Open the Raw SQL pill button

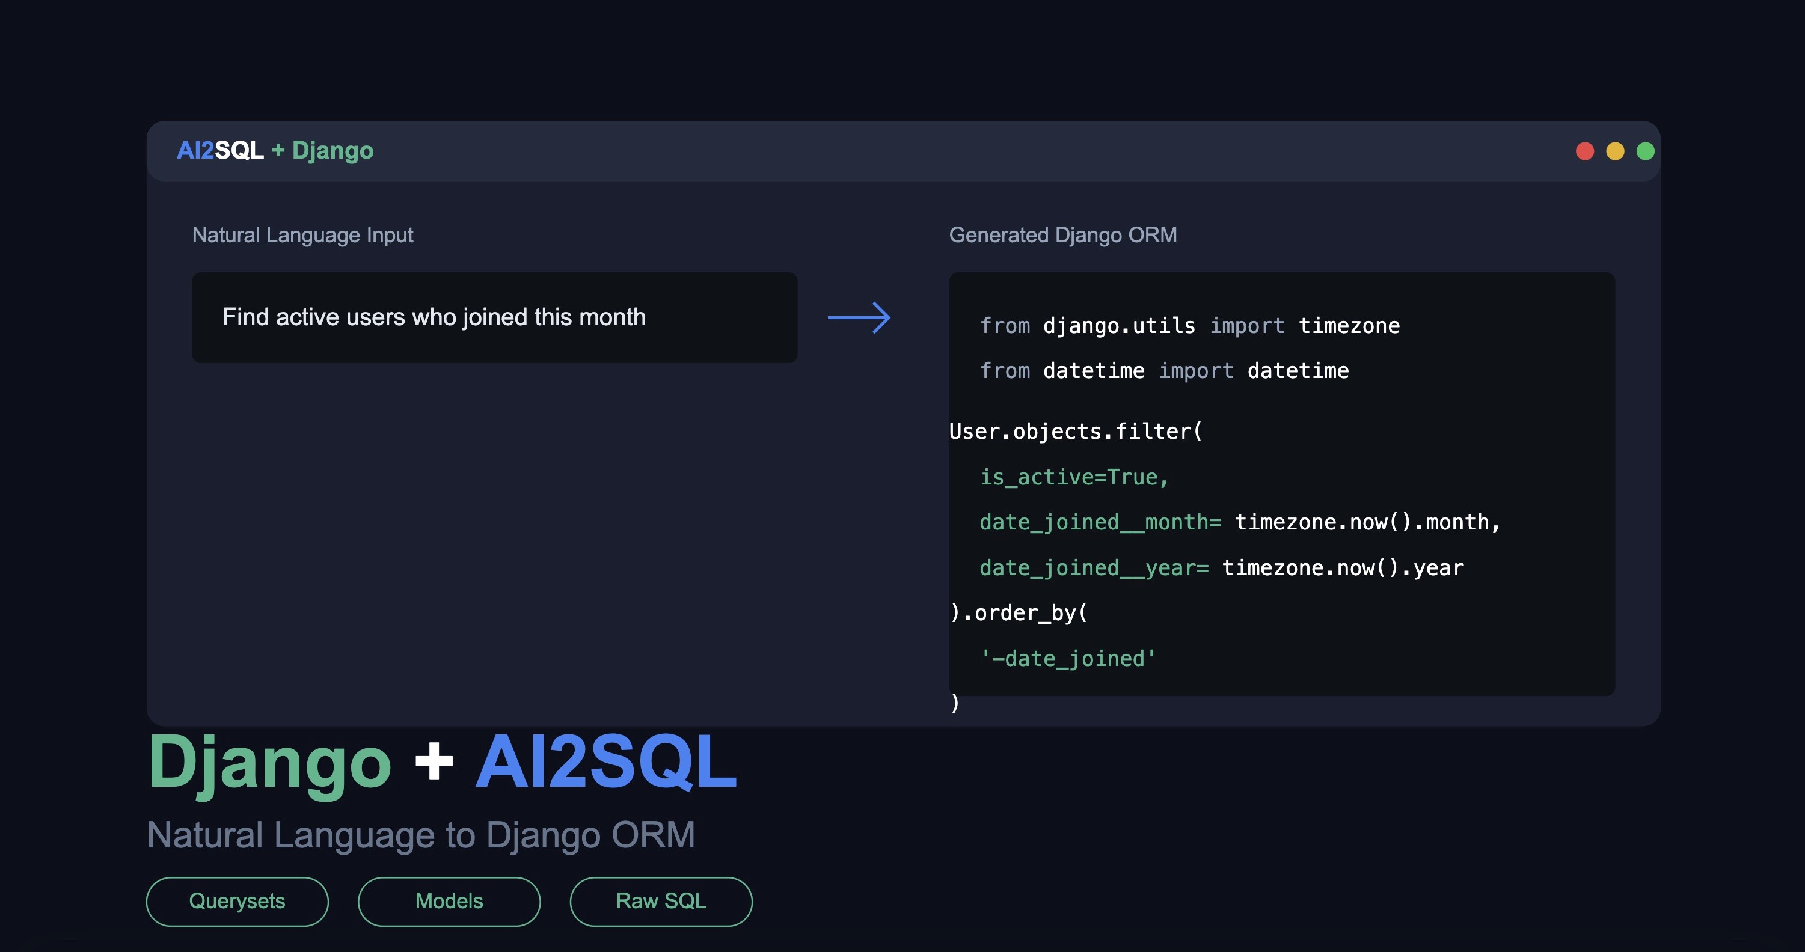pyautogui.click(x=661, y=901)
